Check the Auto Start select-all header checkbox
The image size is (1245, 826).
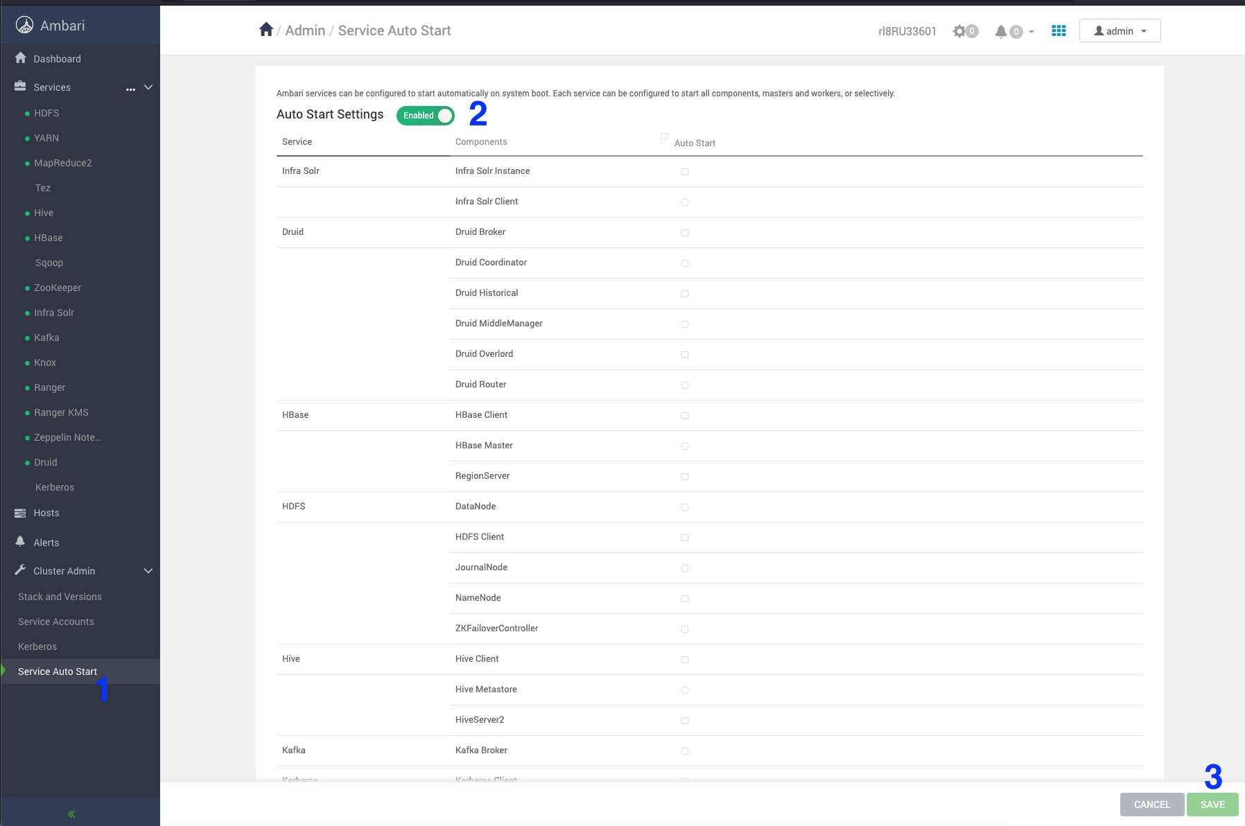point(664,137)
